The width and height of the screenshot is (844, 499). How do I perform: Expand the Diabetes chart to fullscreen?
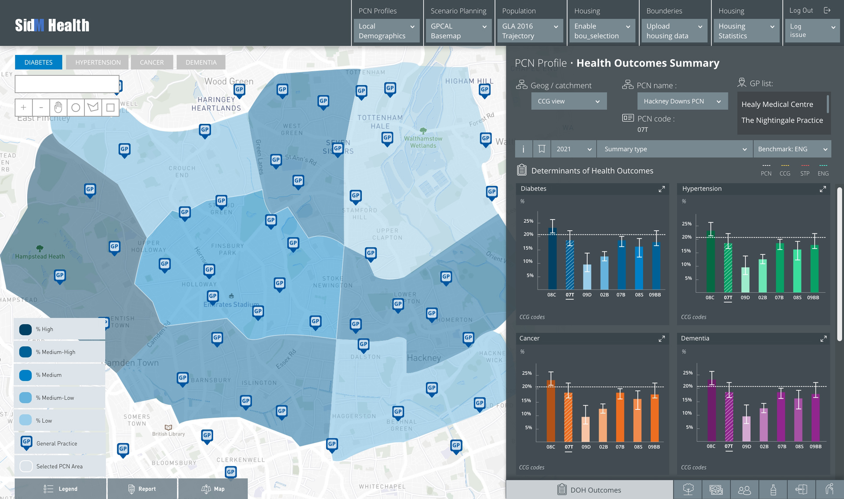tap(662, 189)
